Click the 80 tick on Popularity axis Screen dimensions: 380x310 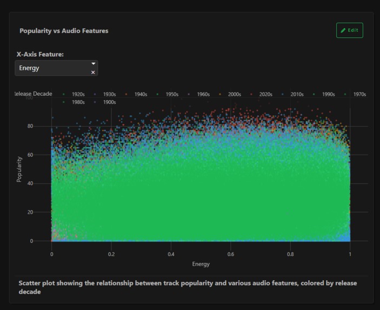pos(30,126)
